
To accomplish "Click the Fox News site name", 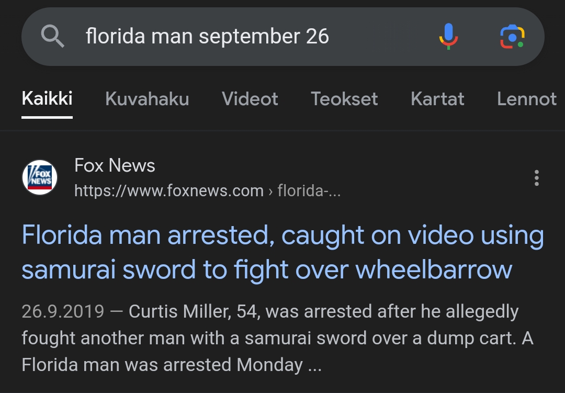I will coord(115,165).
